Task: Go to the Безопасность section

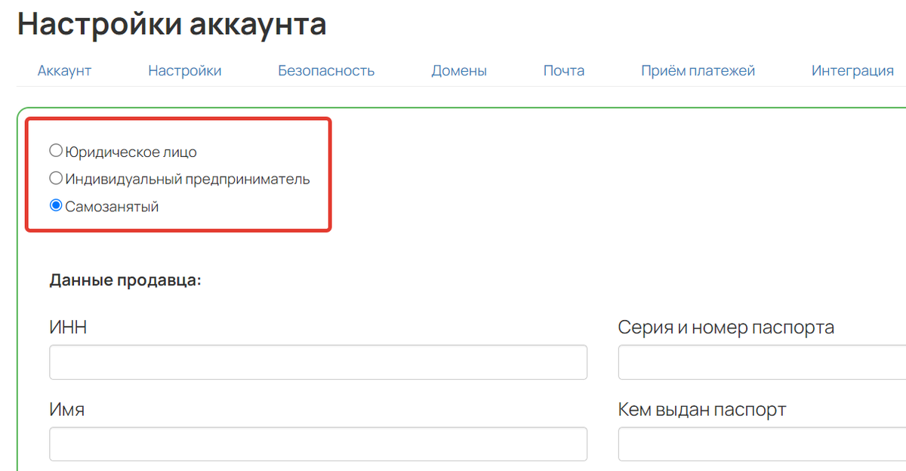Action: [326, 70]
